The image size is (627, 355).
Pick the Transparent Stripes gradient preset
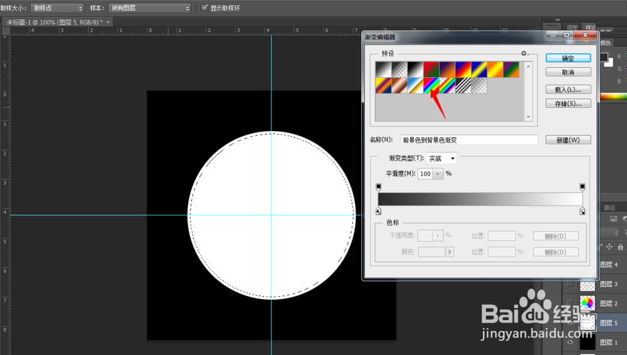463,86
